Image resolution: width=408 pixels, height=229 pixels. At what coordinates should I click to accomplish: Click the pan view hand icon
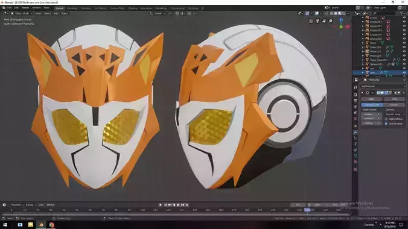coord(324,21)
